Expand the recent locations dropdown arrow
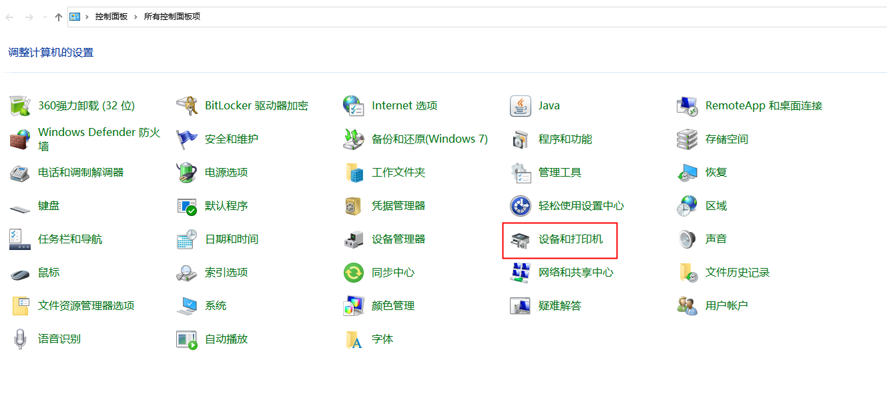Image resolution: width=887 pixels, height=398 pixels. (x=45, y=17)
